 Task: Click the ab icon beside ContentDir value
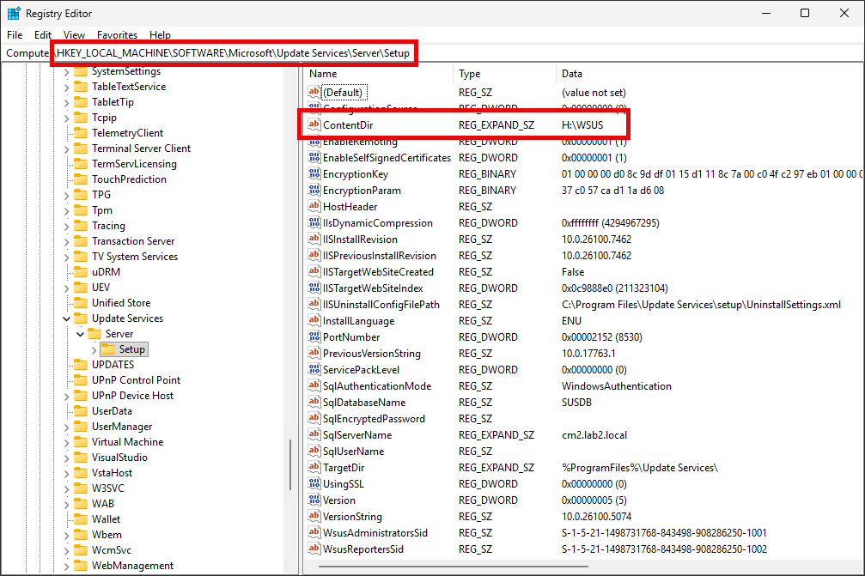[x=313, y=124]
